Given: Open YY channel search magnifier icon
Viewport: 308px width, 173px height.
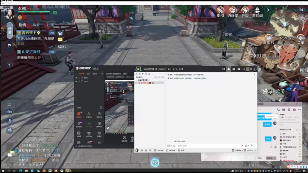Looking at the screenshot, I should tap(149, 74).
